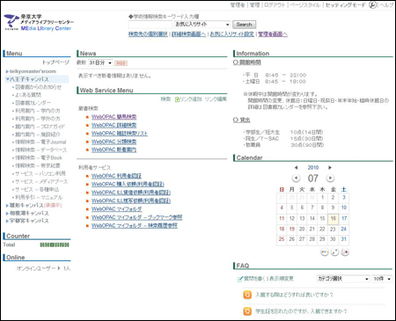
Task: Open the WebOPAC 新着案内 link
Action: pos(114,150)
